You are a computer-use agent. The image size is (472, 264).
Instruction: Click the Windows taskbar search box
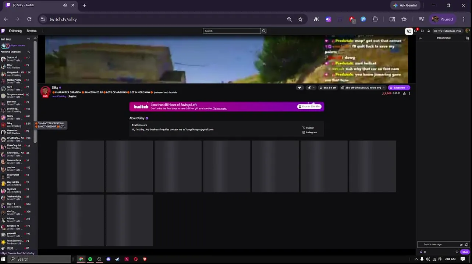tap(39, 259)
